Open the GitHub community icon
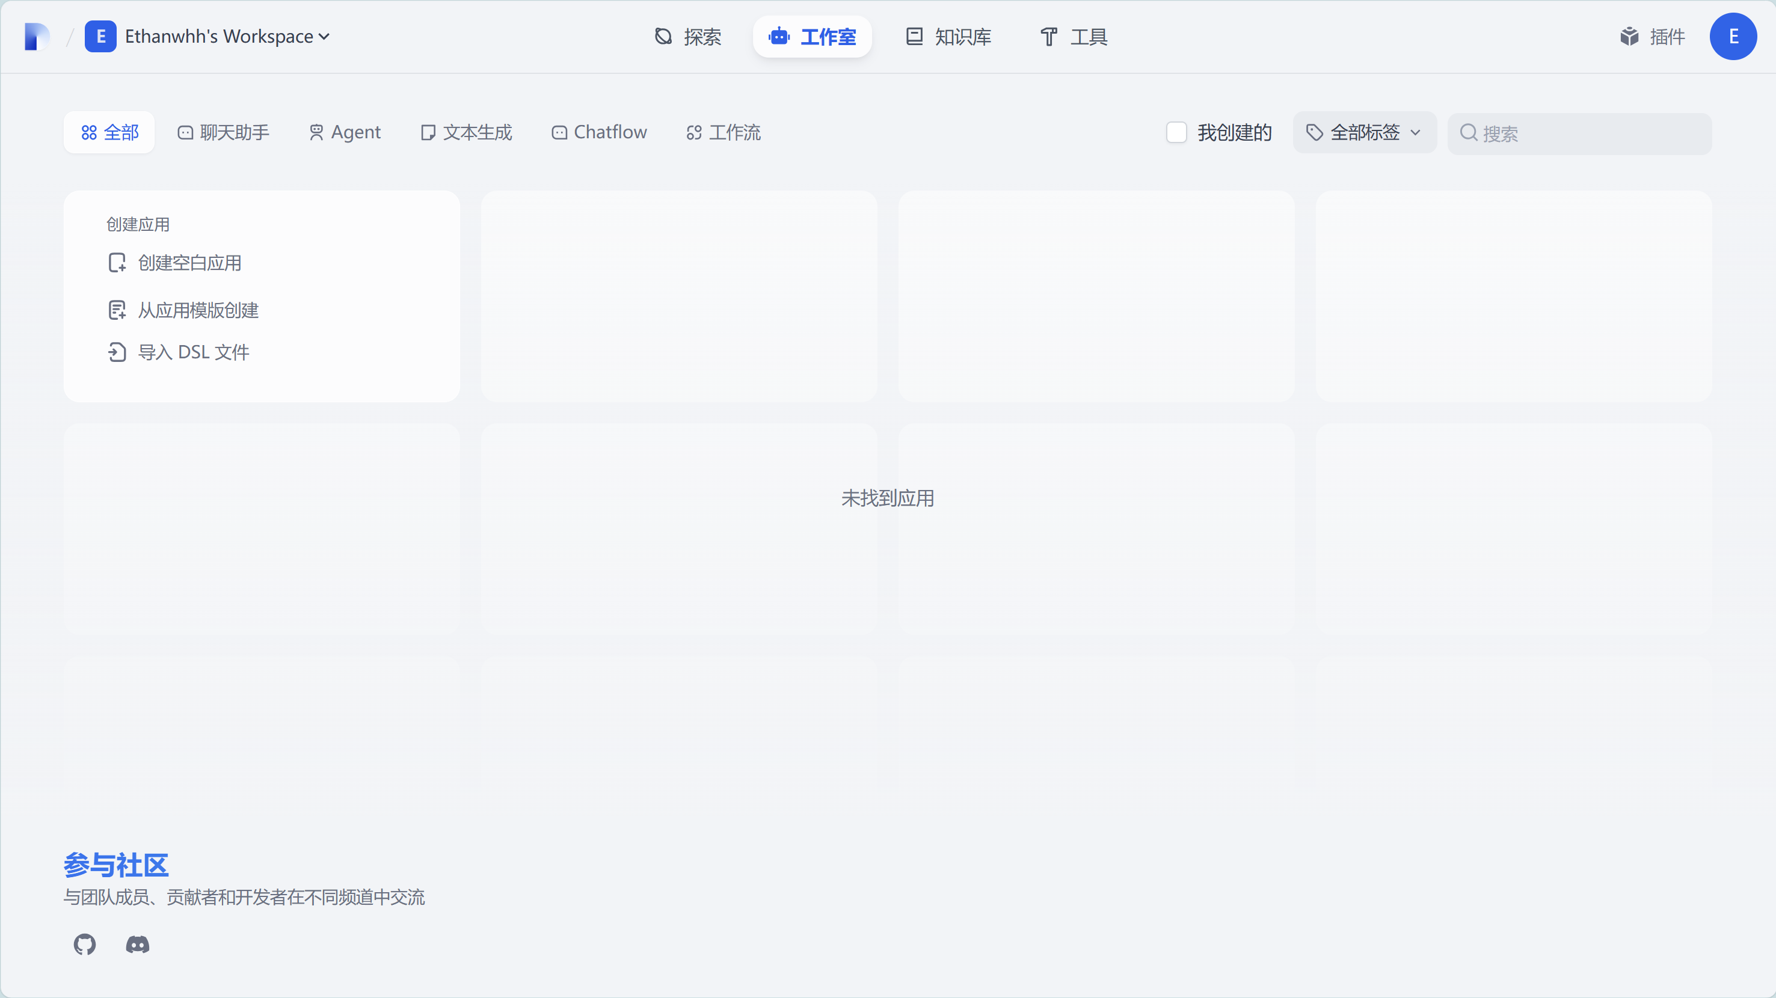 click(85, 944)
